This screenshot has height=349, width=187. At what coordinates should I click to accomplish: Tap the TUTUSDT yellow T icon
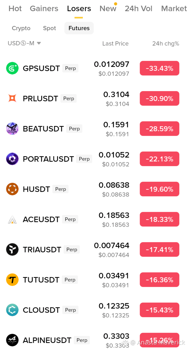[12, 280]
